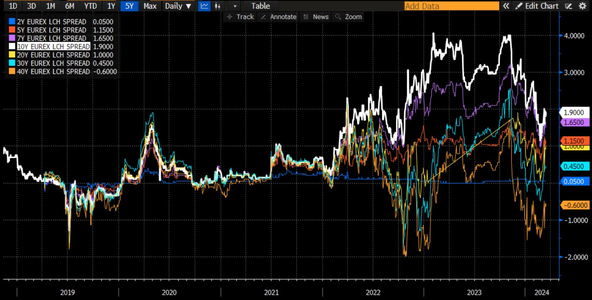Click the Edit Chart button
This screenshot has height=300, width=592.
click(537, 6)
